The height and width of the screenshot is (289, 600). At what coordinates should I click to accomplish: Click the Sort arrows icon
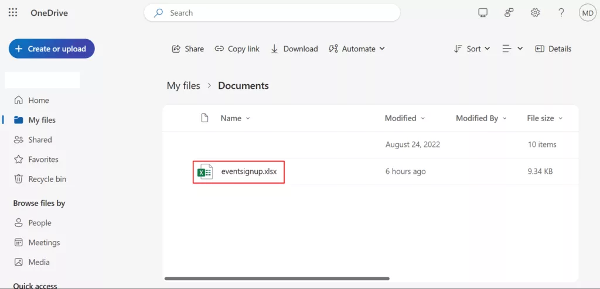point(458,49)
